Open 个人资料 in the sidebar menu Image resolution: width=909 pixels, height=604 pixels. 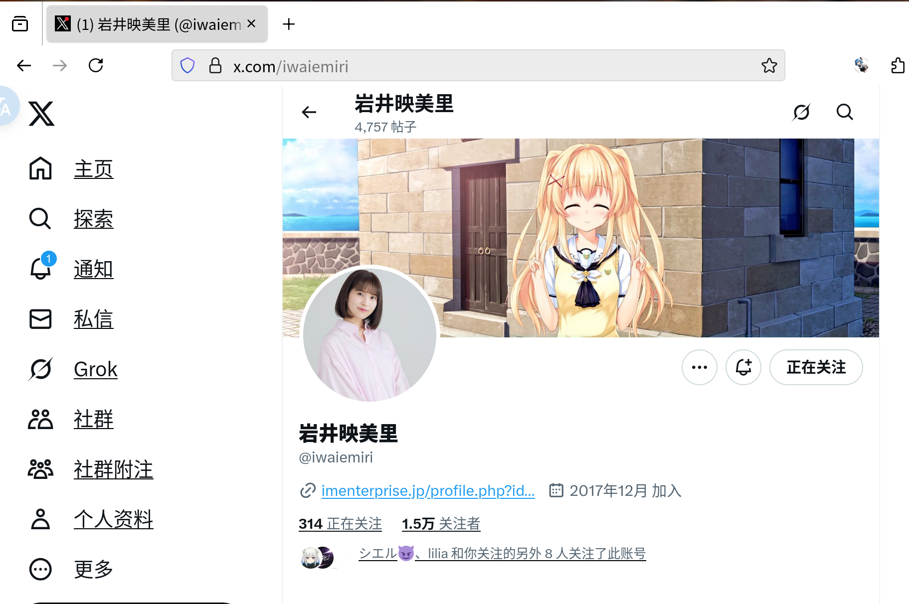[x=114, y=519]
